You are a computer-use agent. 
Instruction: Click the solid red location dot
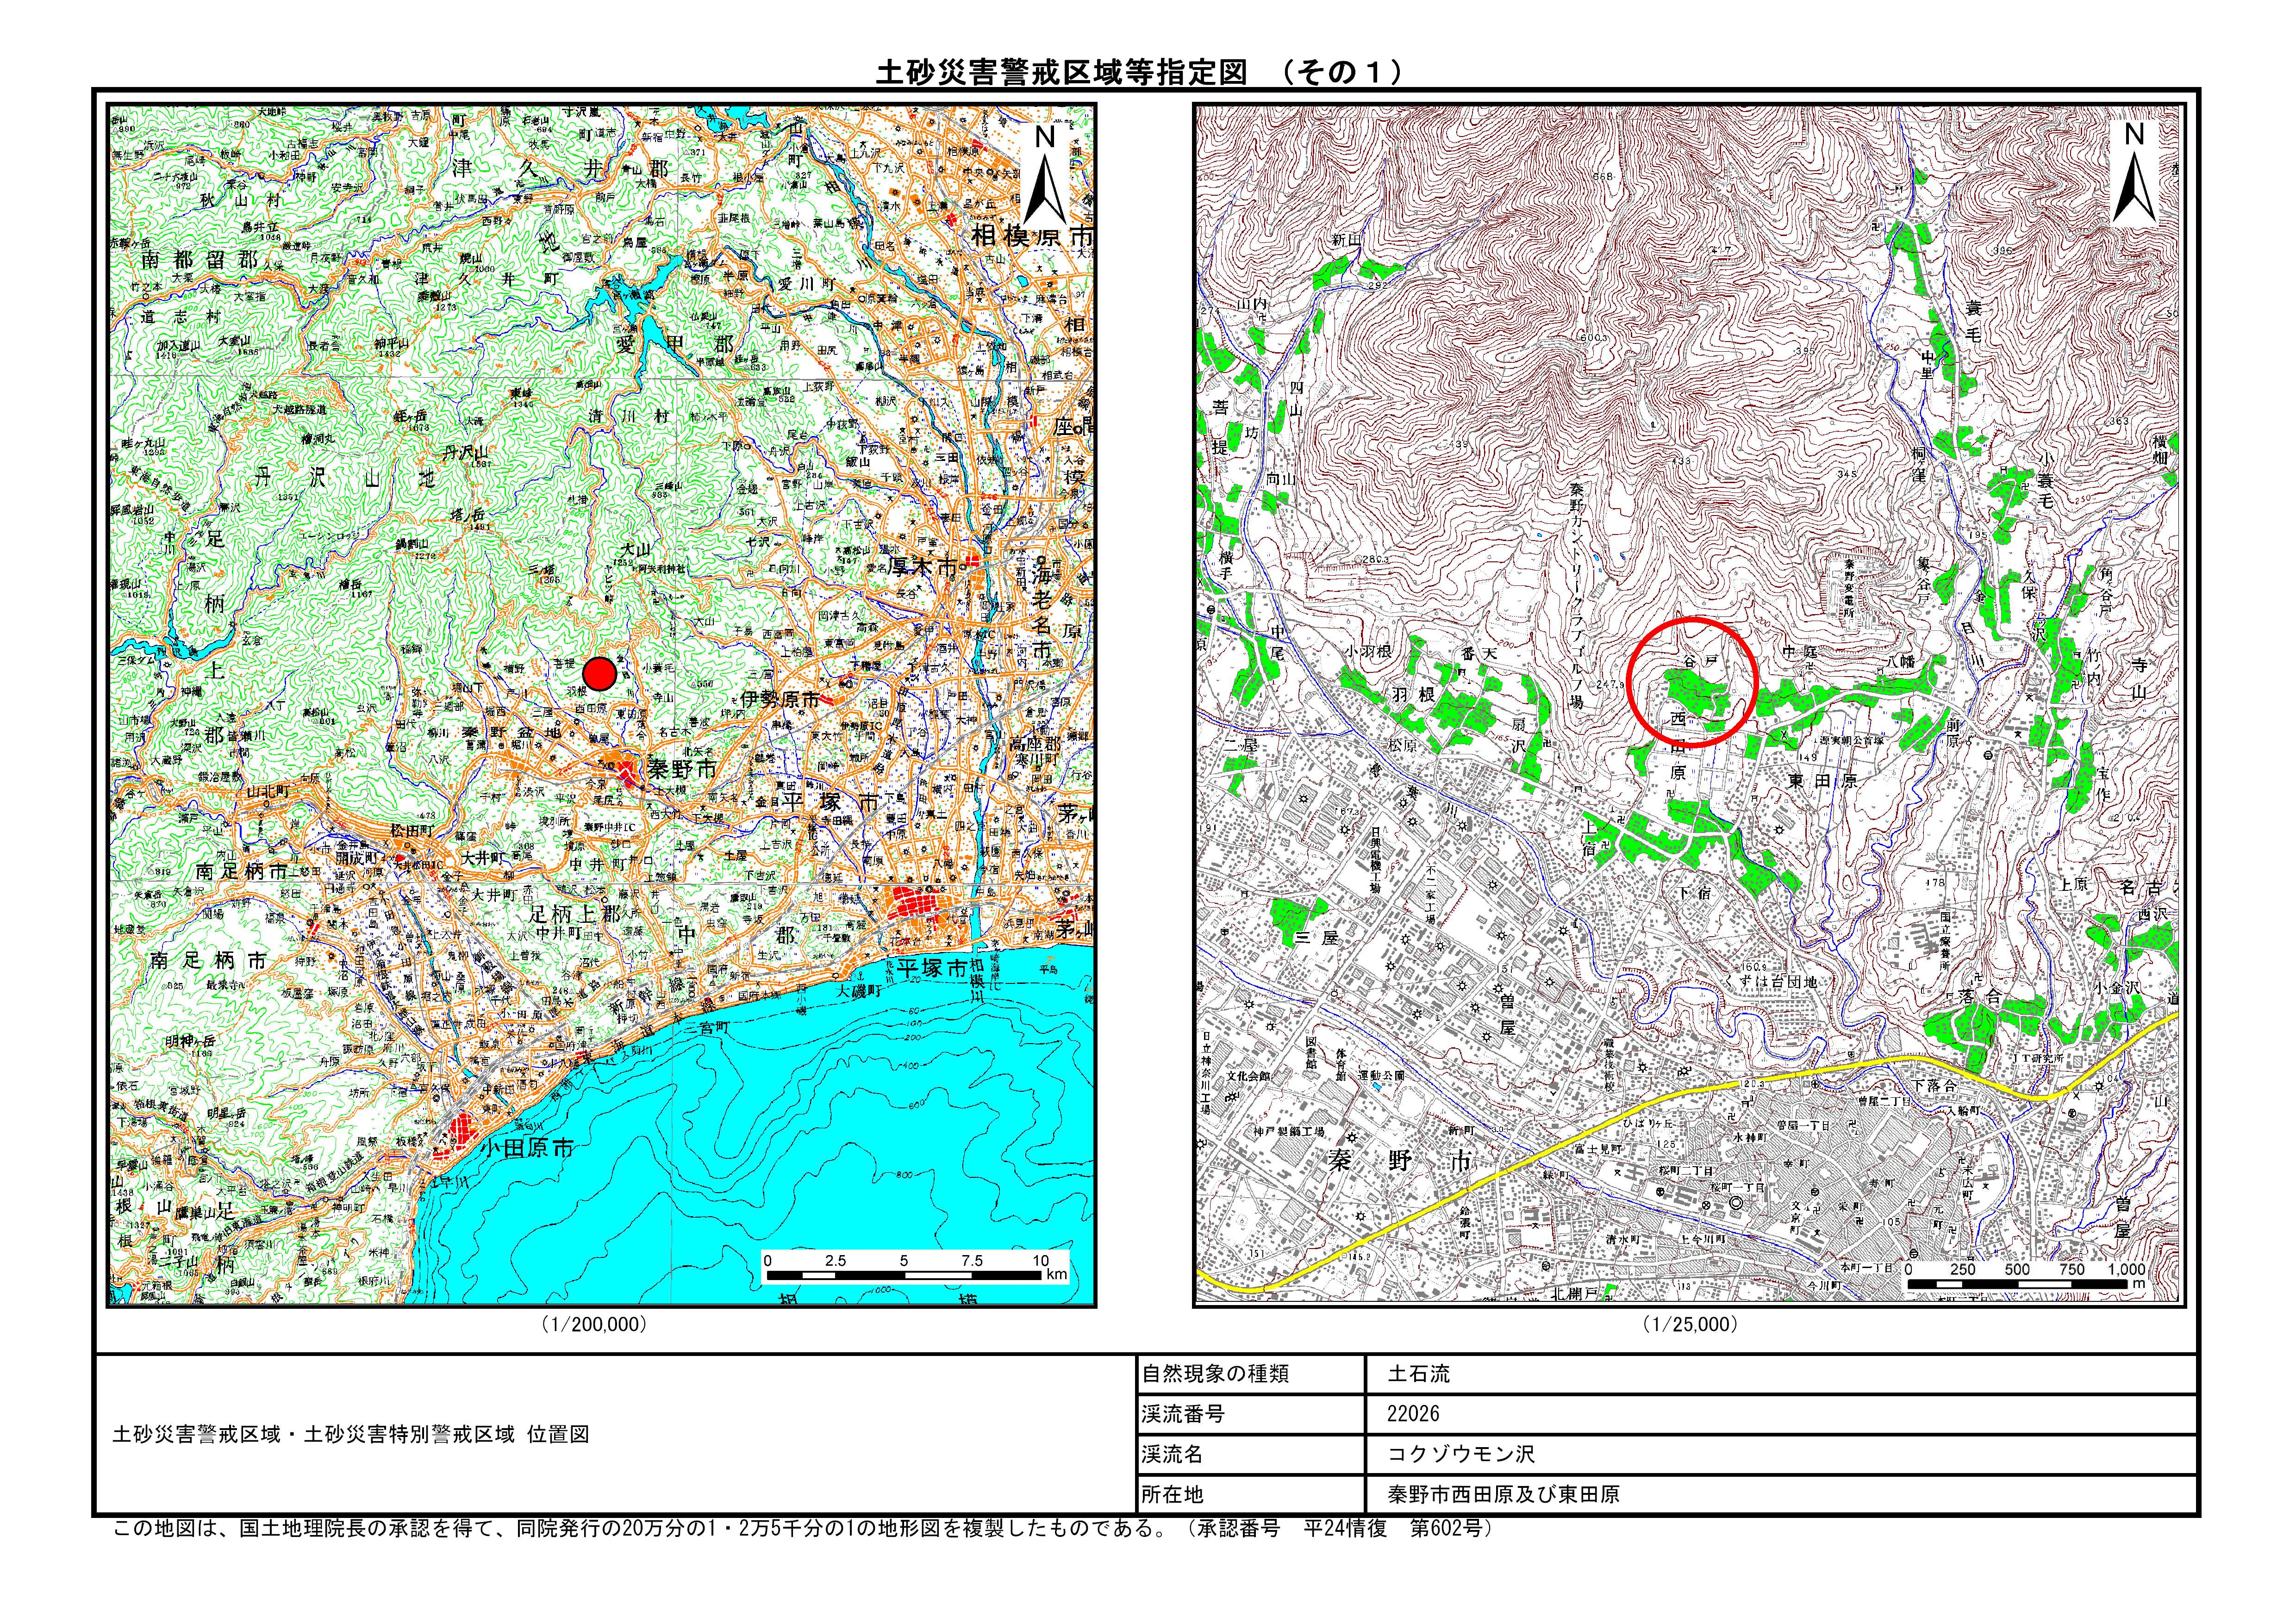599,674
